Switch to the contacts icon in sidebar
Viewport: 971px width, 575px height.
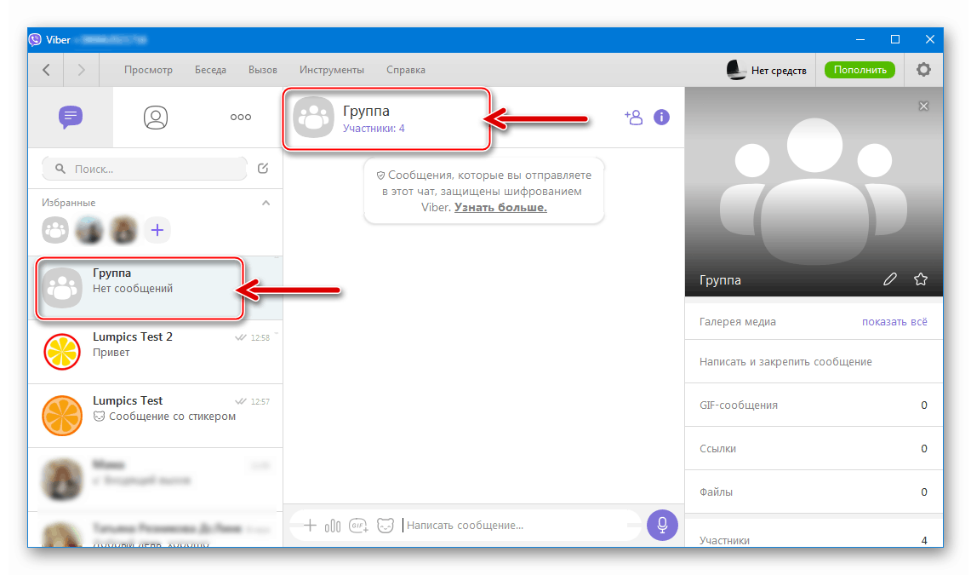(x=156, y=118)
